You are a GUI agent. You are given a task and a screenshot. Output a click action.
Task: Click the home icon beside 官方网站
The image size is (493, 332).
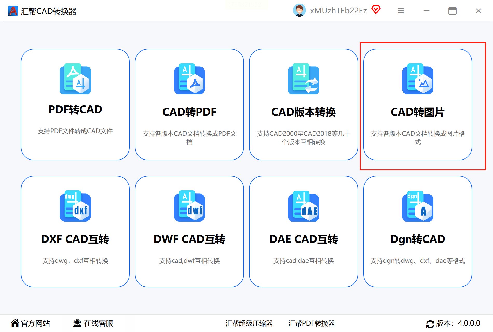click(15, 323)
